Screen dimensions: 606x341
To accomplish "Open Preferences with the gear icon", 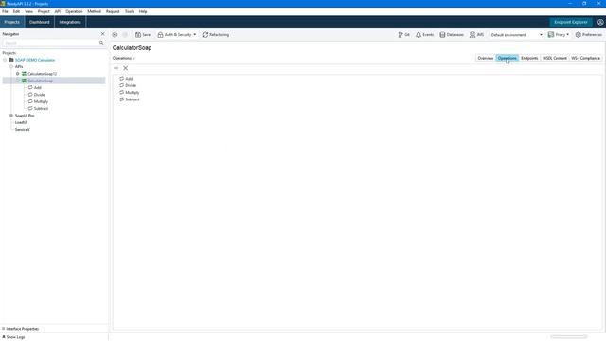I will click(x=589, y=35).
